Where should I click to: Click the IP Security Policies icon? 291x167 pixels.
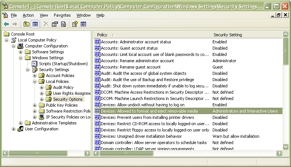[42, 117]
